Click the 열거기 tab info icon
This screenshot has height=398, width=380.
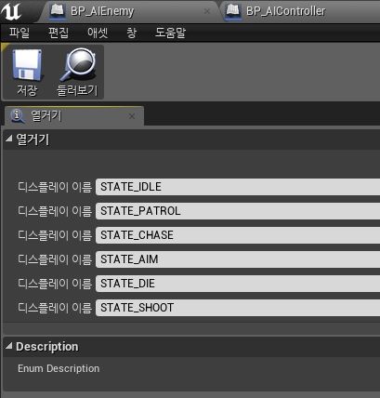pos(18,116)
